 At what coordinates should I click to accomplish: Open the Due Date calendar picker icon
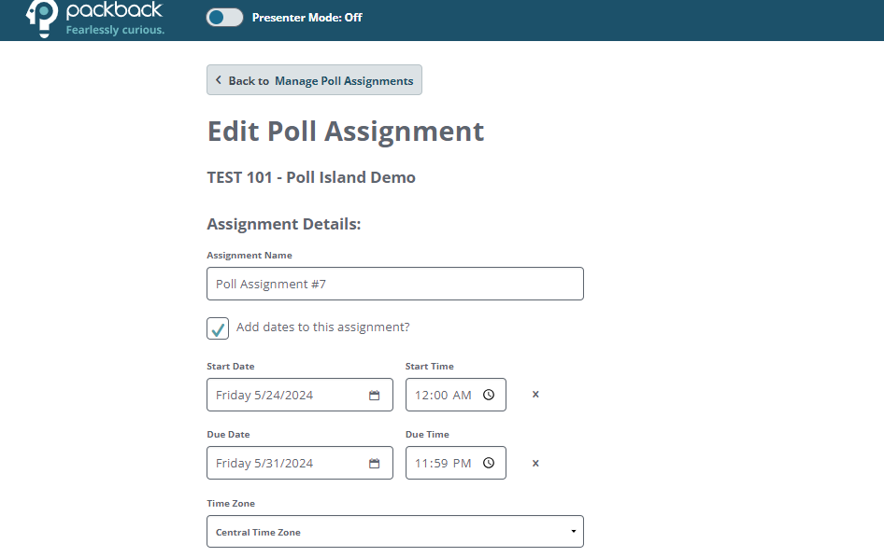pyautogui.click(x=375, y=463)
